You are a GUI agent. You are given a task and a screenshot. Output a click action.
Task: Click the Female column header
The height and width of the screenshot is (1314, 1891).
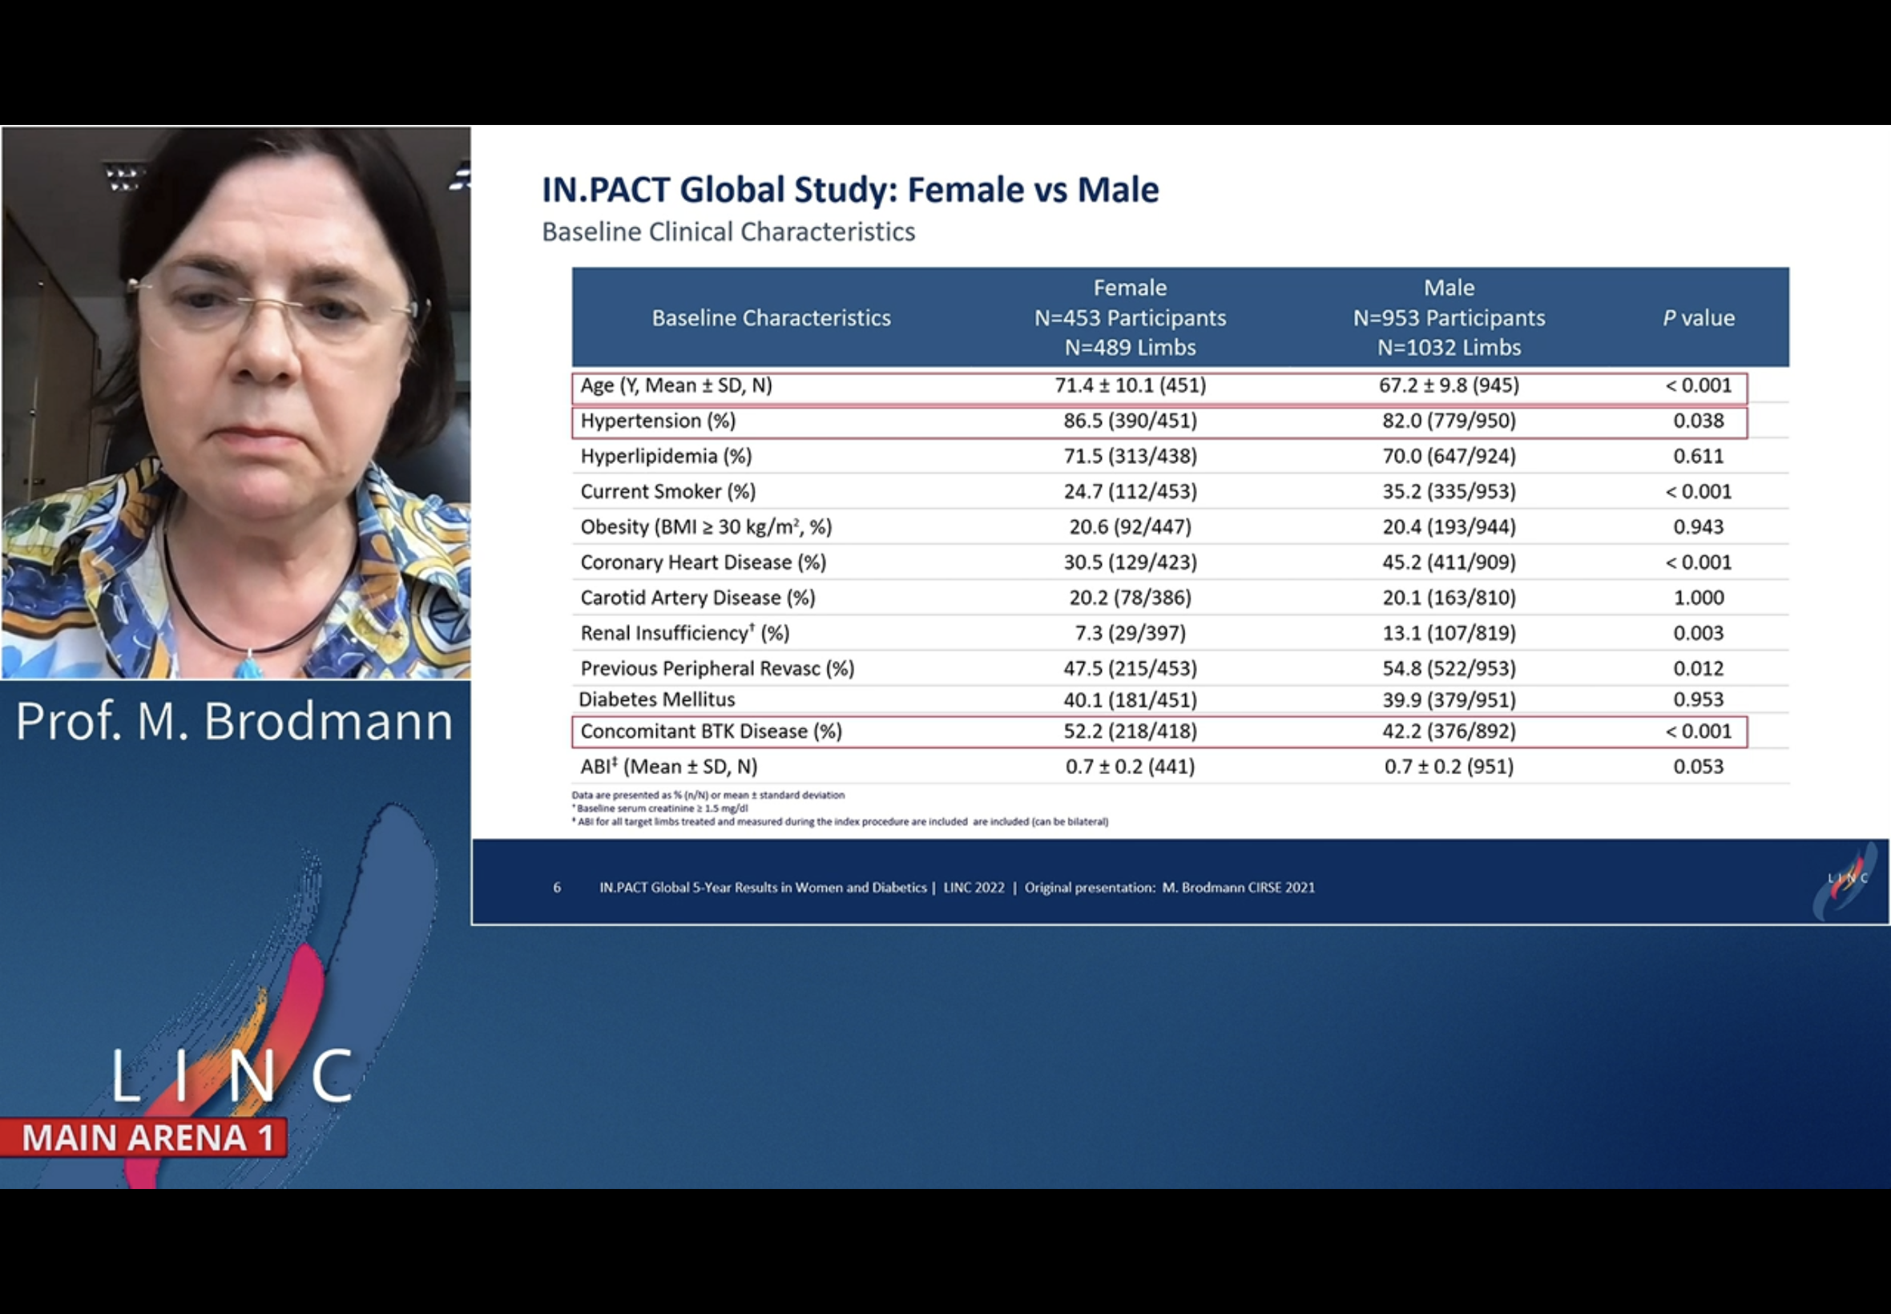coord(1130,317)
